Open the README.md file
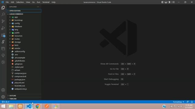Image resolution: width=195 pixels, height=109 pixels. (24, 86)
